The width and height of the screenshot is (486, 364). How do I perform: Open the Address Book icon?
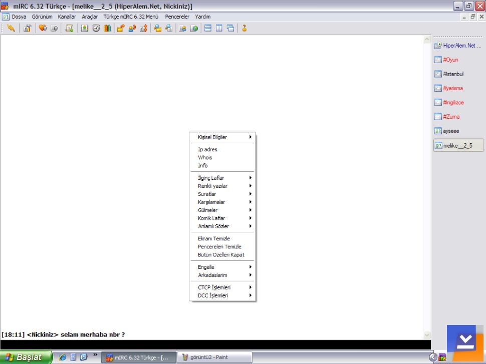tap(85, 28)
